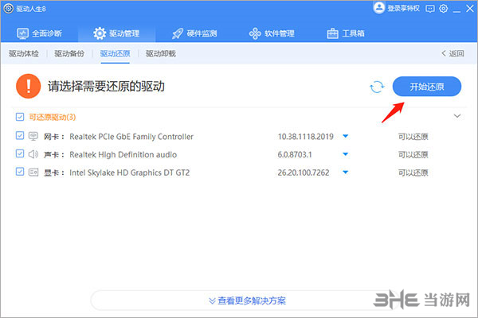Uncheck the 声卡 Realtek High Definition checkbox
This screenshot has width=478, height=318.
tap(20, 153)
